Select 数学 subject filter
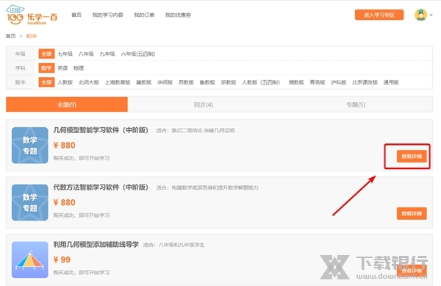This screenshot has height=286, width=441. [x=46, y=68]
